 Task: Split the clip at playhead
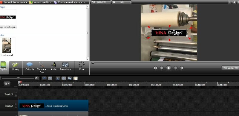click(x=64, y=78)
